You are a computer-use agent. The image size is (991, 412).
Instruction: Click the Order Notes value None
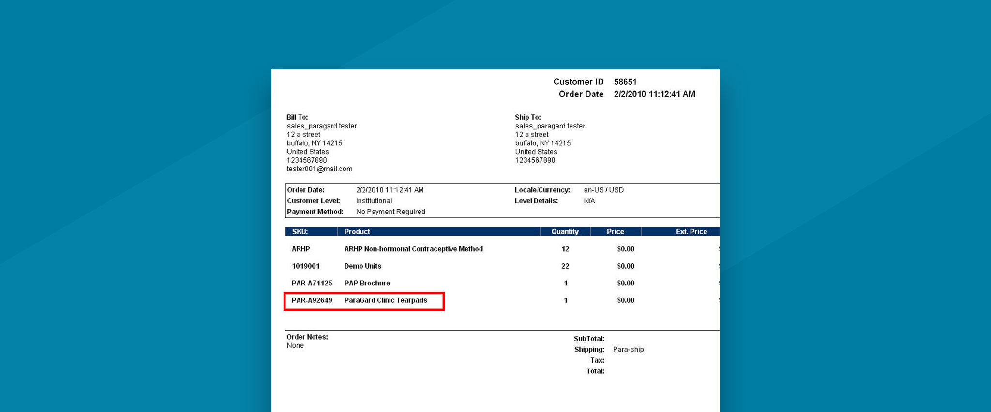pyautogui.click(x=295, y=346)
